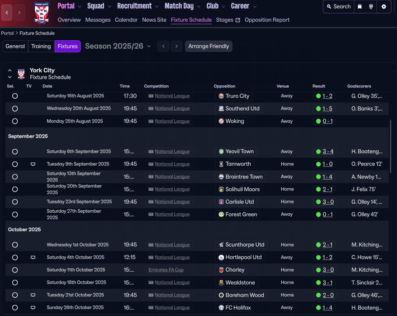Select the Carlisle Utd fixture radio button
The image size is (397, 316).
(x=15, y=202)
